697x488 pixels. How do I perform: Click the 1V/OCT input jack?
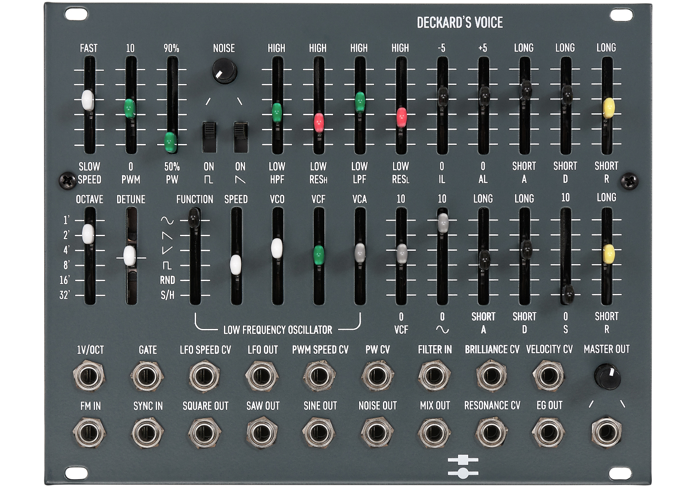point(89,376)
